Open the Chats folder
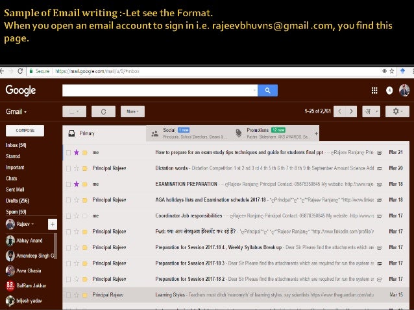The image size is (414, 310). 11,179
